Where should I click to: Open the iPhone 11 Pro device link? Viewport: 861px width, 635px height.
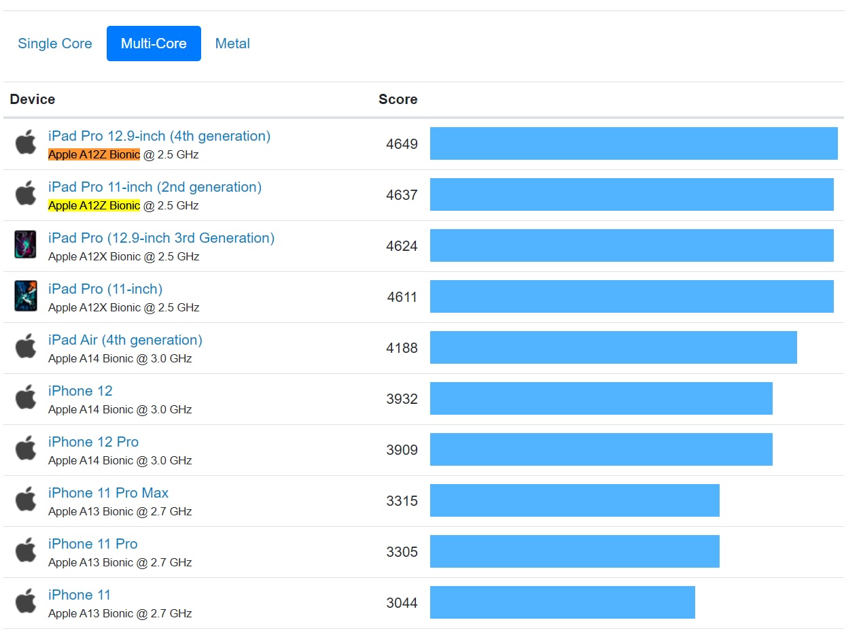tap(92, 544)
